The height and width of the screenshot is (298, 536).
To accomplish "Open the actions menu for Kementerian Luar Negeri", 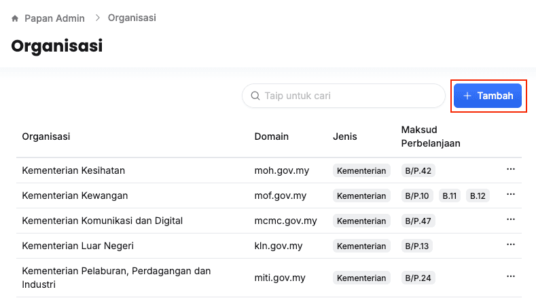I will click(511, 245).
